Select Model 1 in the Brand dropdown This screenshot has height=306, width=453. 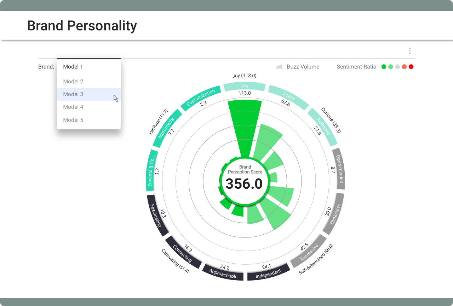(x=73, y=66)
